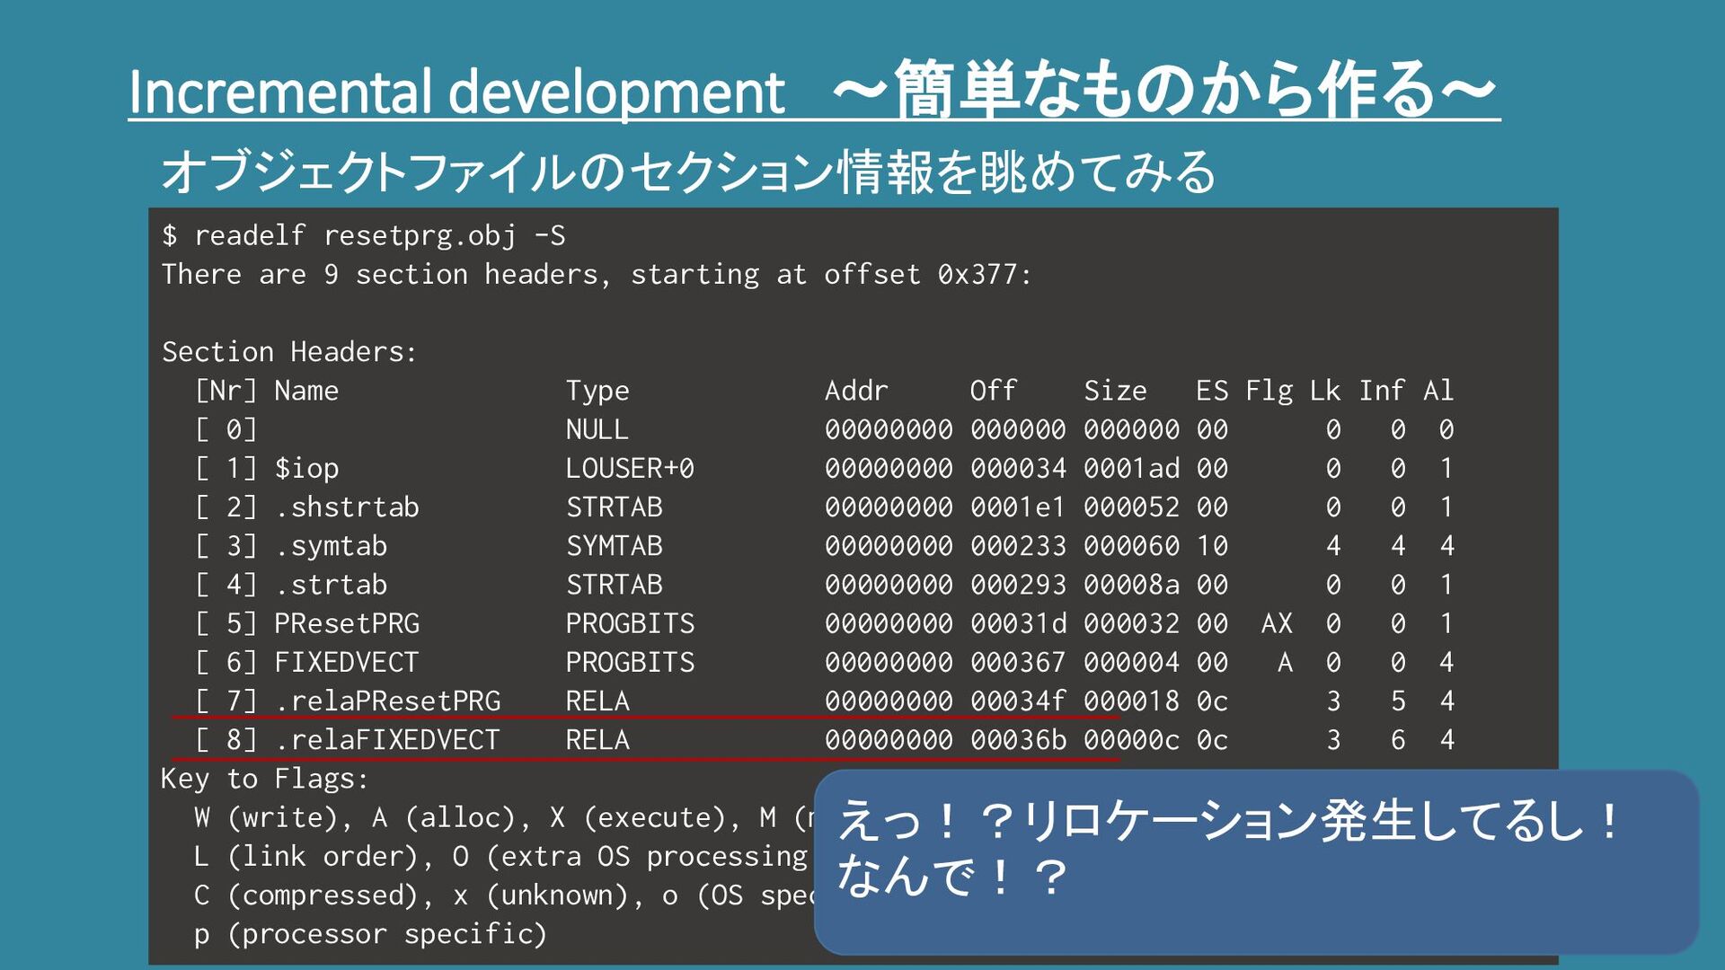Click the 'Type' column header
The height and width of the screenshot is (970, 1725).
click(x=597, y=391)
